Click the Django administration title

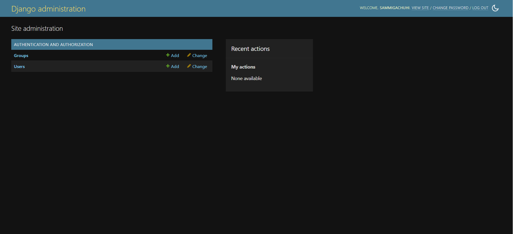(x=49, y=9)
